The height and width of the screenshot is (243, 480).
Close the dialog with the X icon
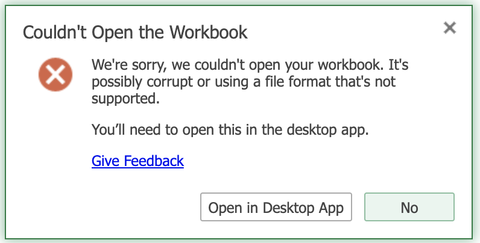(450, 28)
